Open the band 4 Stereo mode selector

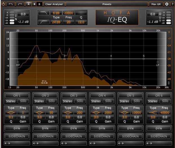(x=96, y=101)
